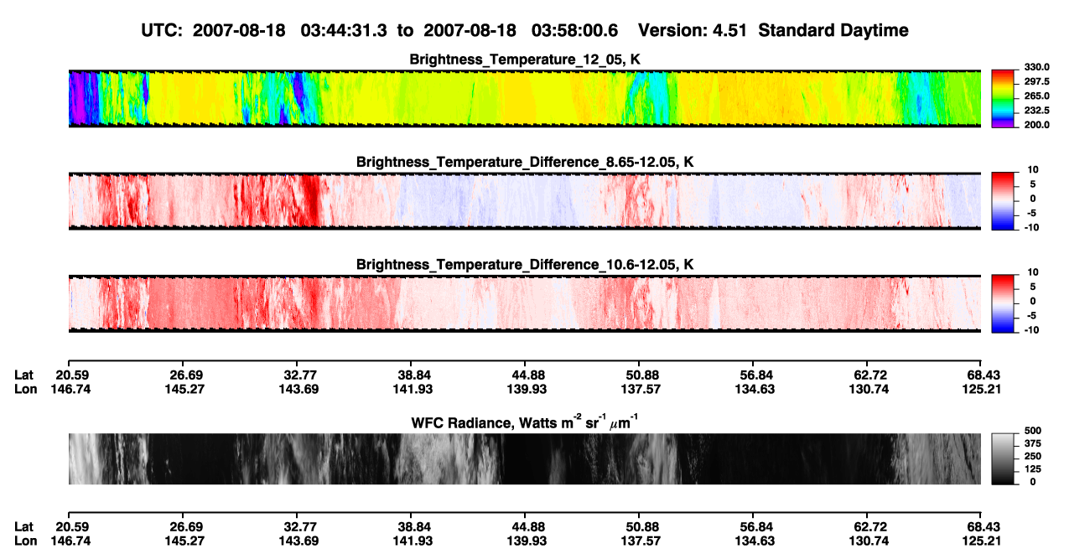
Task: Click longitude 125.21 beneath the WFC panel
Action: click(x=983, y=541)
